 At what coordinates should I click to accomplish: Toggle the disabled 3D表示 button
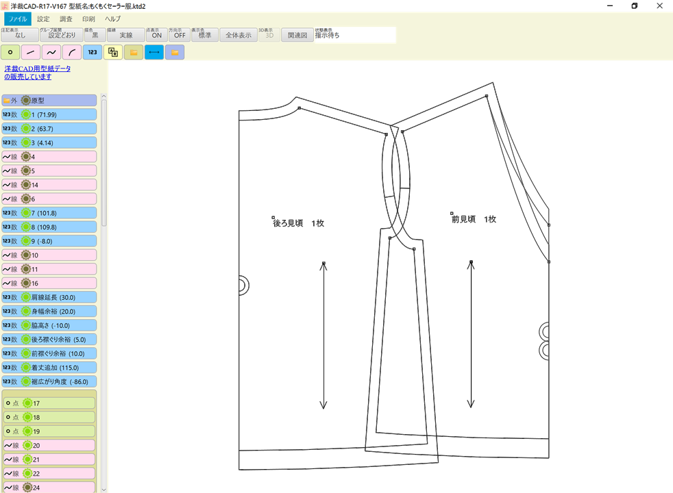pyautogui.click(x=269, y=35)
